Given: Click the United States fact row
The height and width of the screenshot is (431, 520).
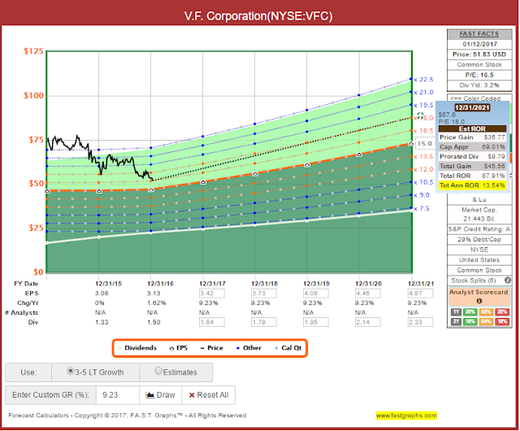Looking at the screenshot, I should click(x=479, y=260).
